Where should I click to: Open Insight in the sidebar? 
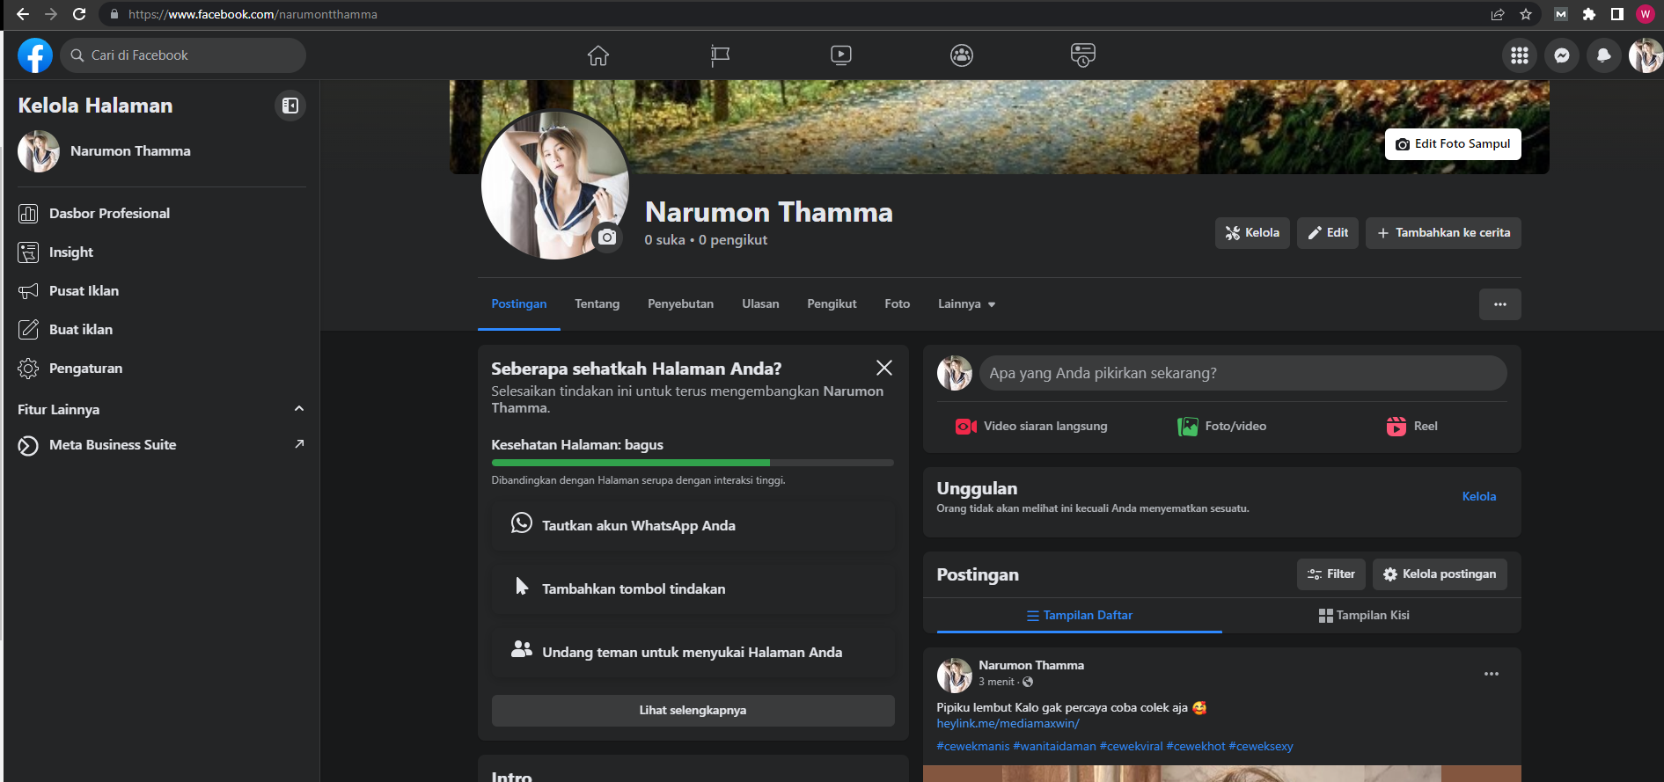coord(70,252)
